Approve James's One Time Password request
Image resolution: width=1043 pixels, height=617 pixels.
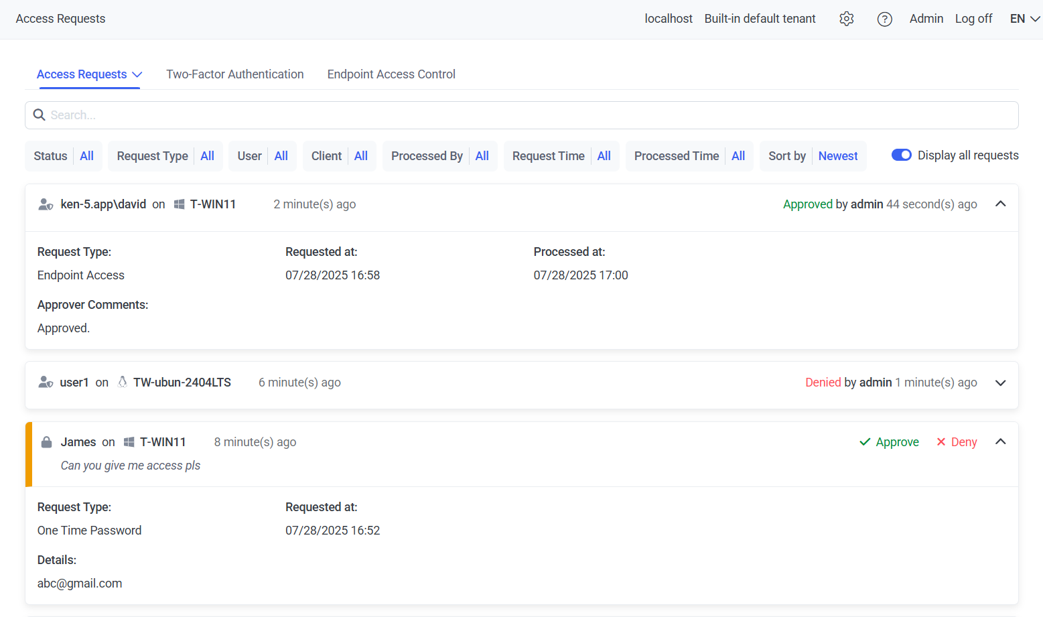889,442
